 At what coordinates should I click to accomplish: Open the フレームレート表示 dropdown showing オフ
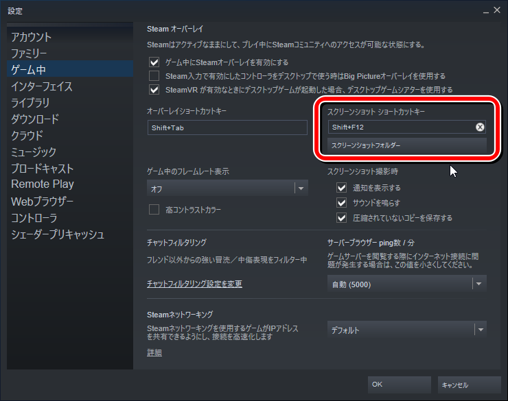227,189
